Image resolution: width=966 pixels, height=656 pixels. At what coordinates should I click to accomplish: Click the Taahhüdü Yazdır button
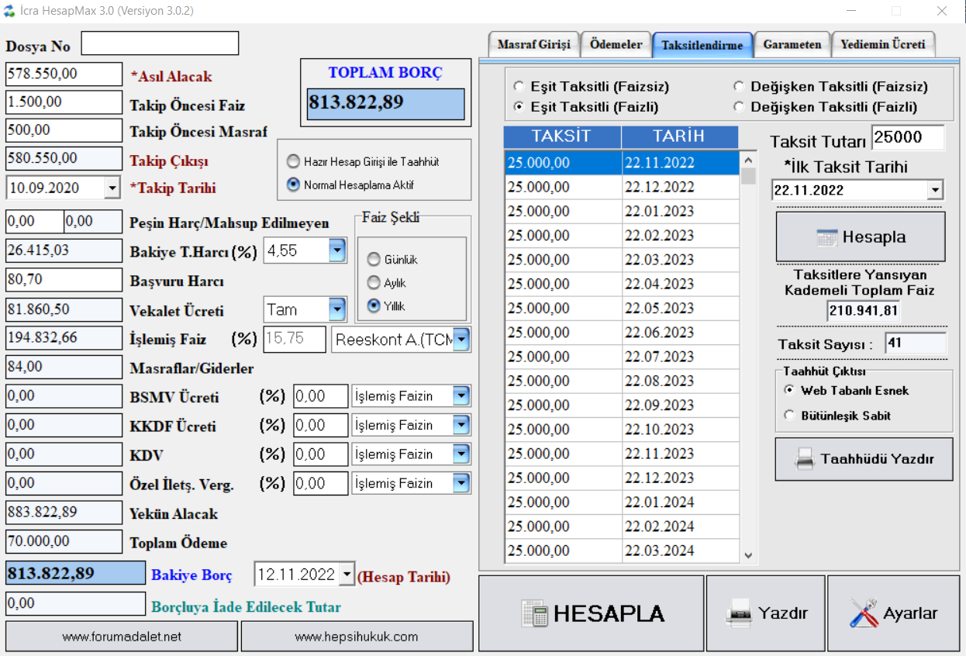pos(864,459)
